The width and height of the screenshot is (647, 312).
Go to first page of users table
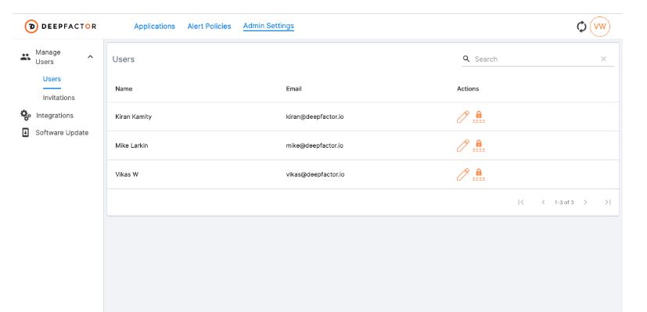coord(521,202)
